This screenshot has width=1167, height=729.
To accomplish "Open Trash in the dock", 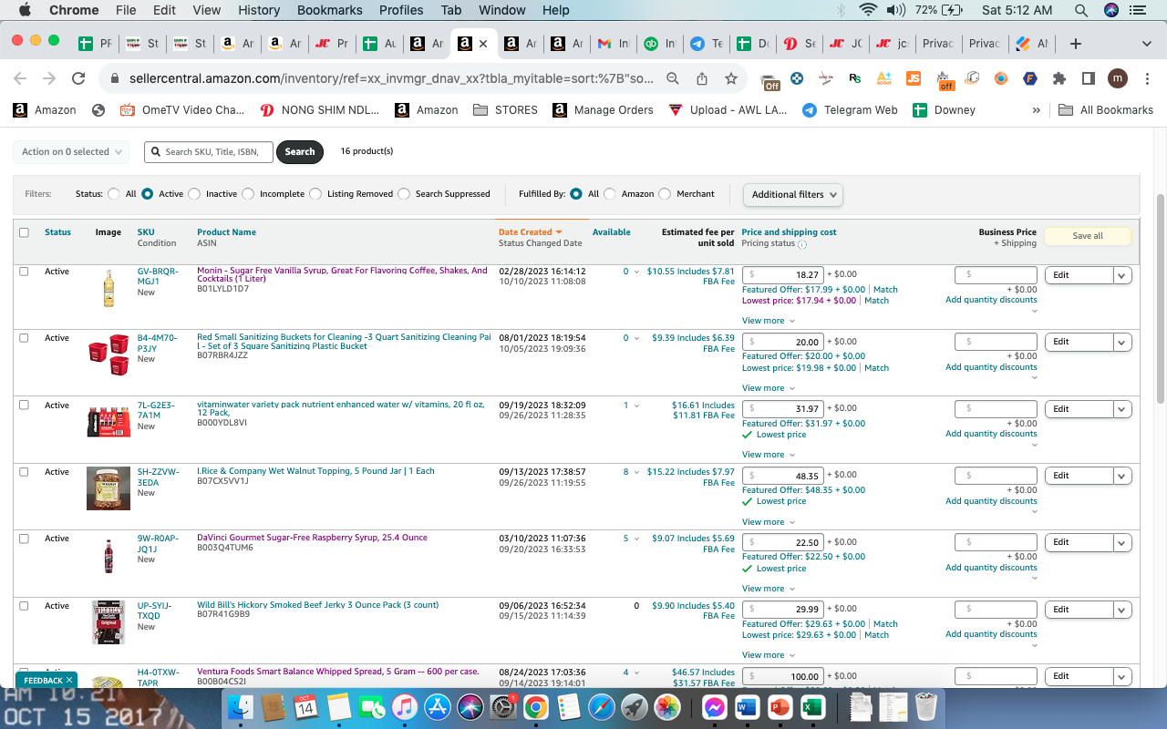I will pos(926,707).
